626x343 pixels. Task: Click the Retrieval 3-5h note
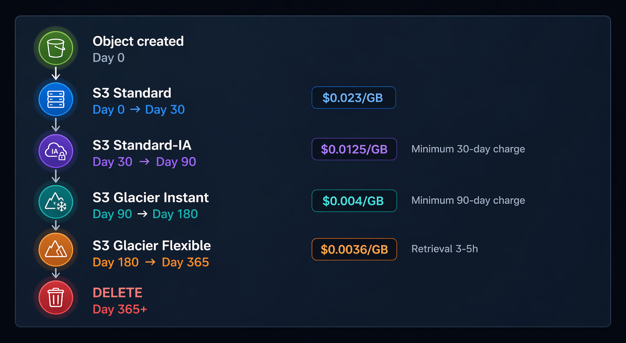click(x=444, y=249)
